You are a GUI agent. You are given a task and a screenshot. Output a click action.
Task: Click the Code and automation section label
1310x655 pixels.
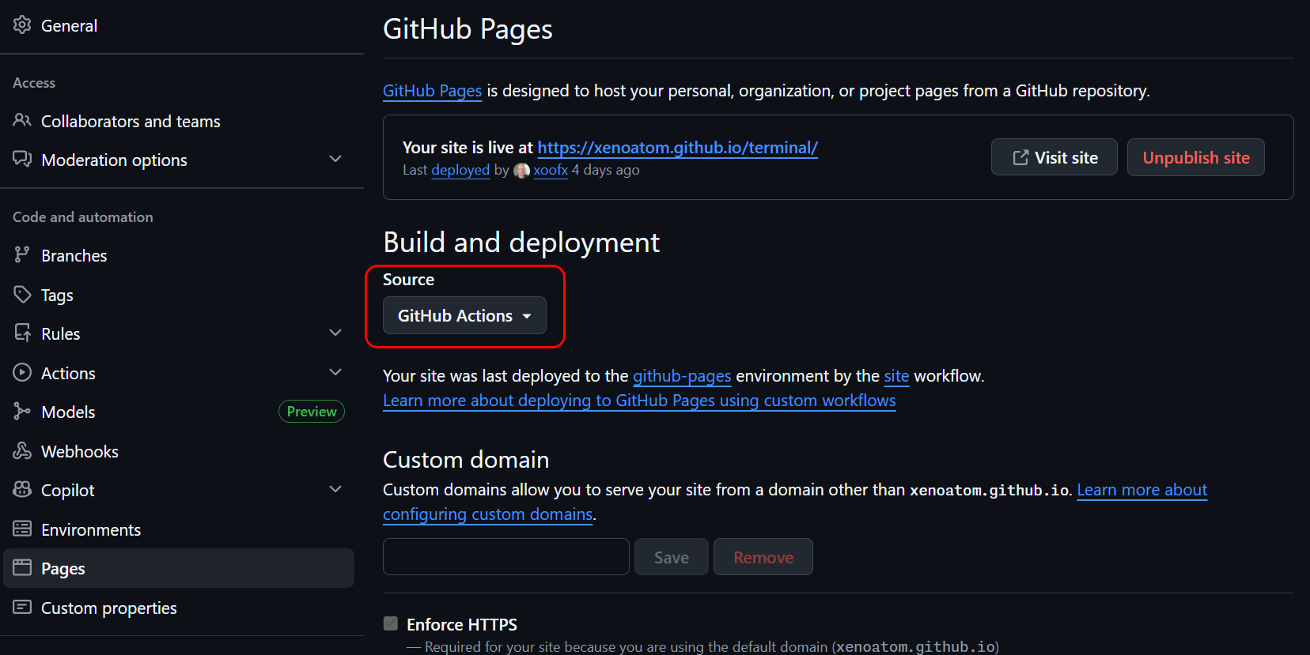coord(83,217)
